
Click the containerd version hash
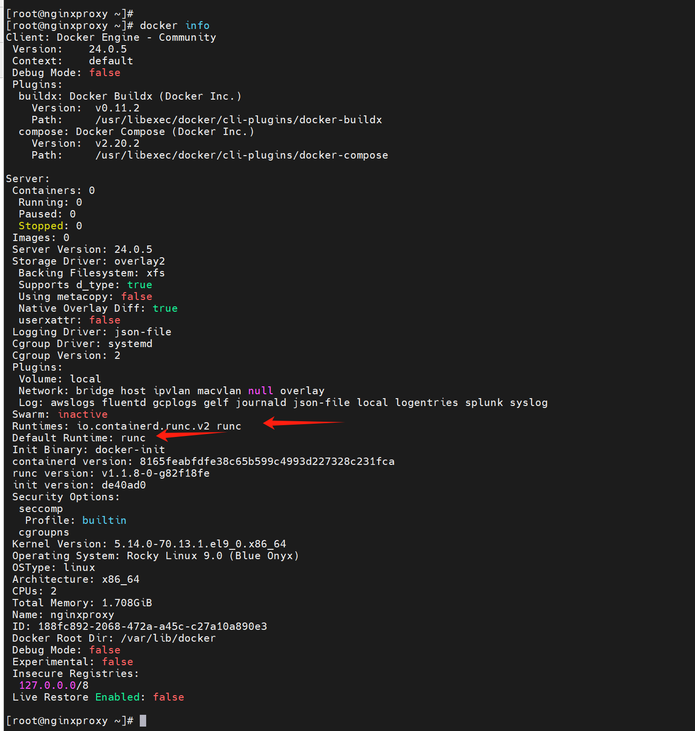click(267, 461)
